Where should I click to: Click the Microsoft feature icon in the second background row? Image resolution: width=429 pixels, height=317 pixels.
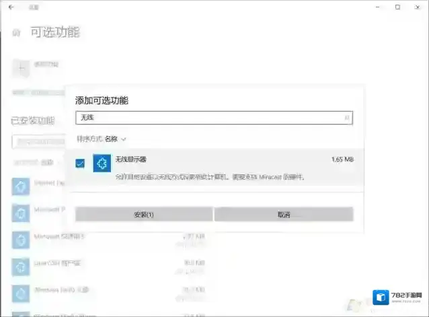coord(21,213)
